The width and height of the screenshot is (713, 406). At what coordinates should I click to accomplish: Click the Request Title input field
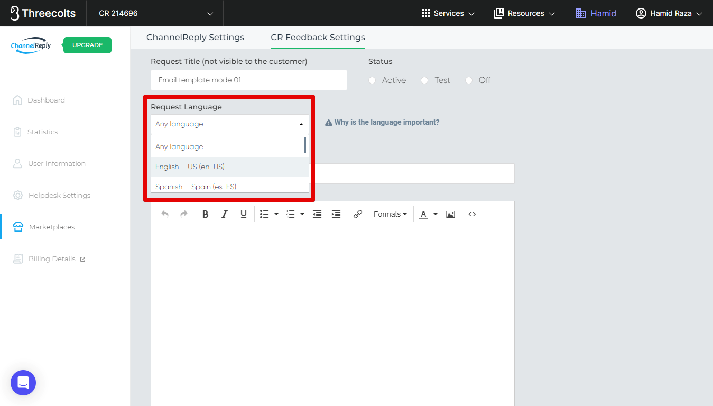[x=249, y=80]
